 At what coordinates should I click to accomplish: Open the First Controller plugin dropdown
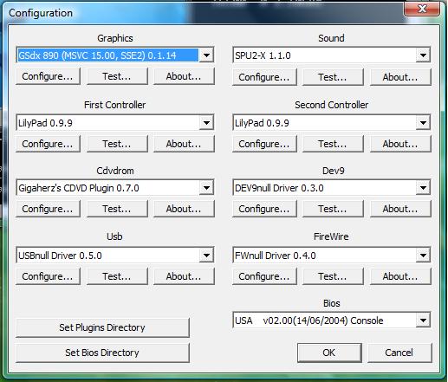click(x=206, y=122)
